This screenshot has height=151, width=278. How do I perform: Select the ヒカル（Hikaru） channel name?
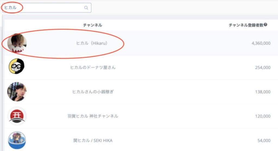(92, 43)
